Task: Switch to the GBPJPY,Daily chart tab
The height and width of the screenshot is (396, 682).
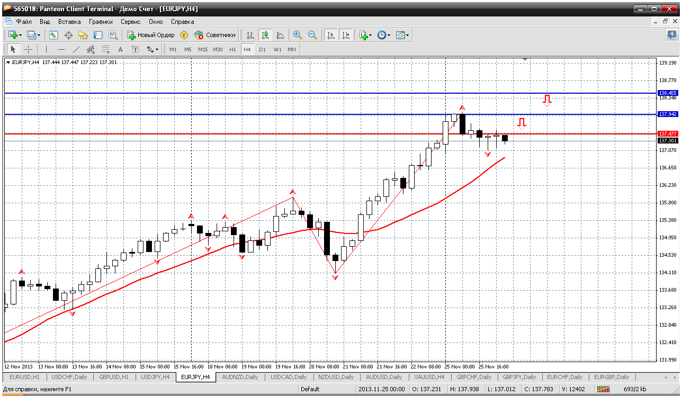Action: coord(519,377)
